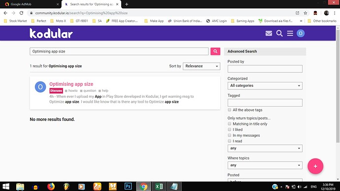Click the open-in-app icon in address bar

point(297,13)
